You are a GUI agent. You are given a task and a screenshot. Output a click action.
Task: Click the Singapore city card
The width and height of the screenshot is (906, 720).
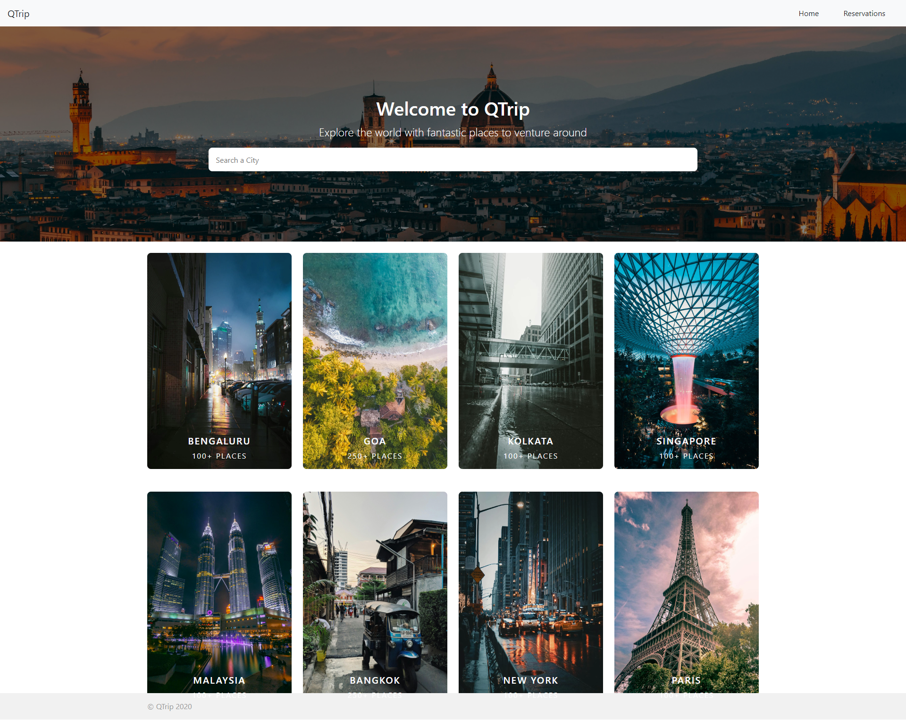[685, 360]
